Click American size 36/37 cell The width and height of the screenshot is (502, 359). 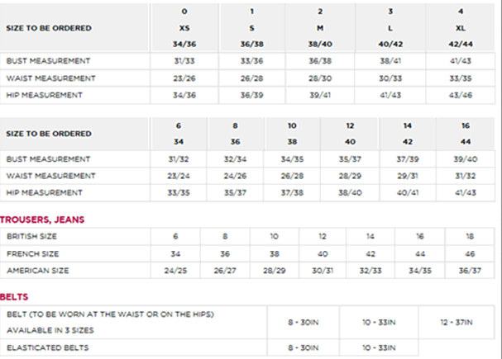pos(470,271)
